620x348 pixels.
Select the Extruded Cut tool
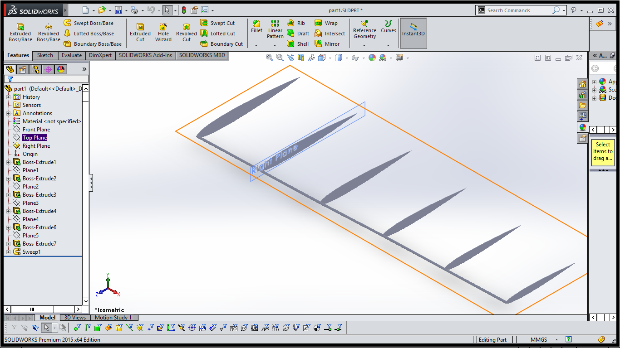(140, 33)
